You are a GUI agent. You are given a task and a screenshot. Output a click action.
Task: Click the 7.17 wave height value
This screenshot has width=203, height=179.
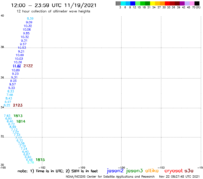(x=18, y=138)
